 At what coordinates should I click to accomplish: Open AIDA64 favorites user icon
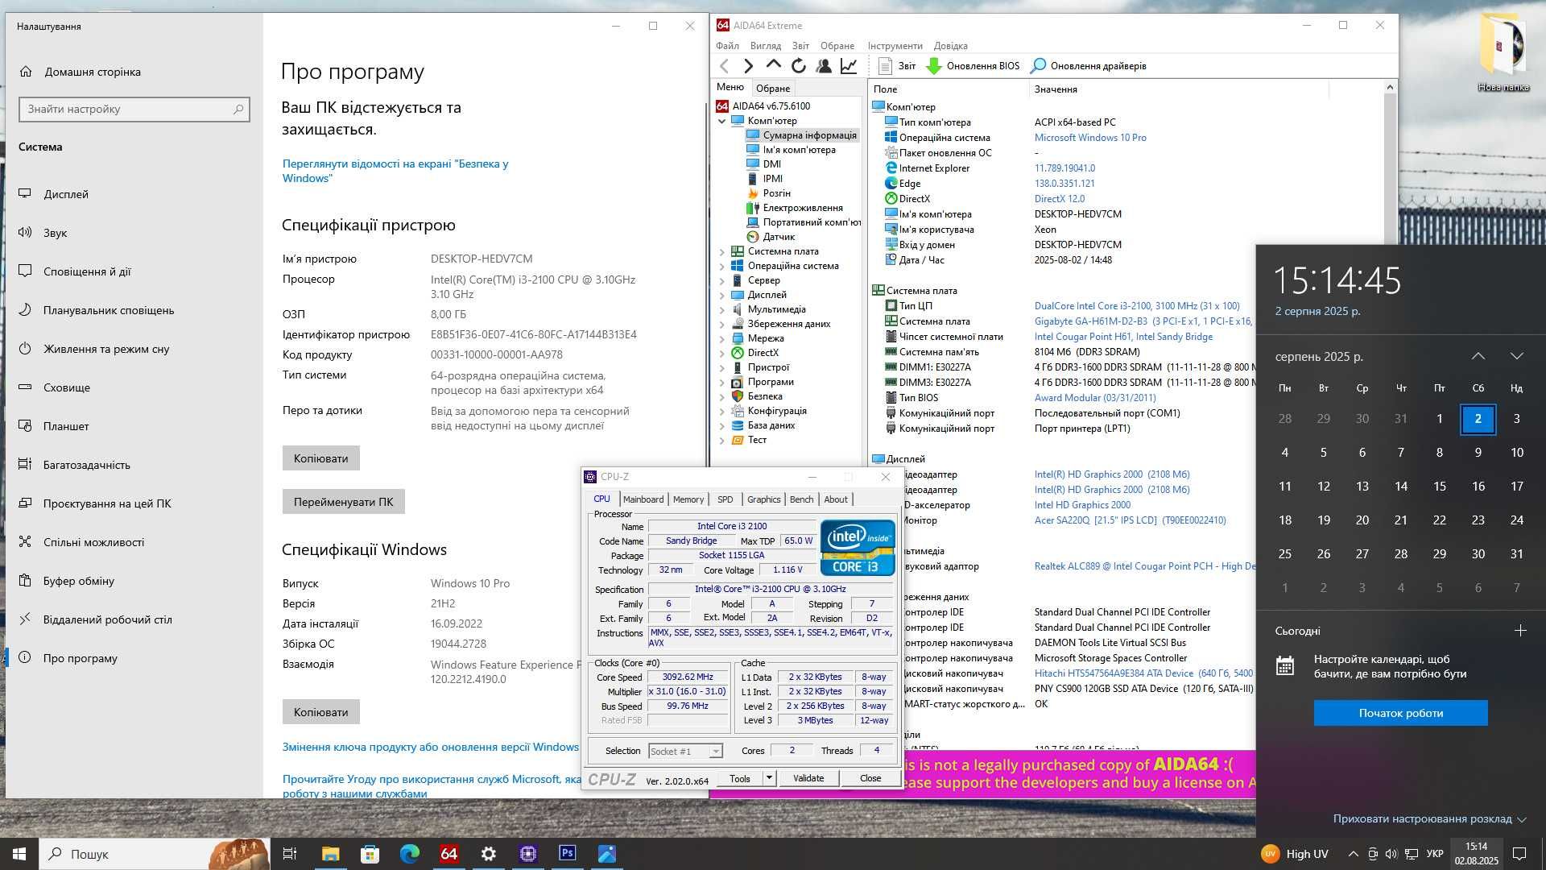pos(824,66)
